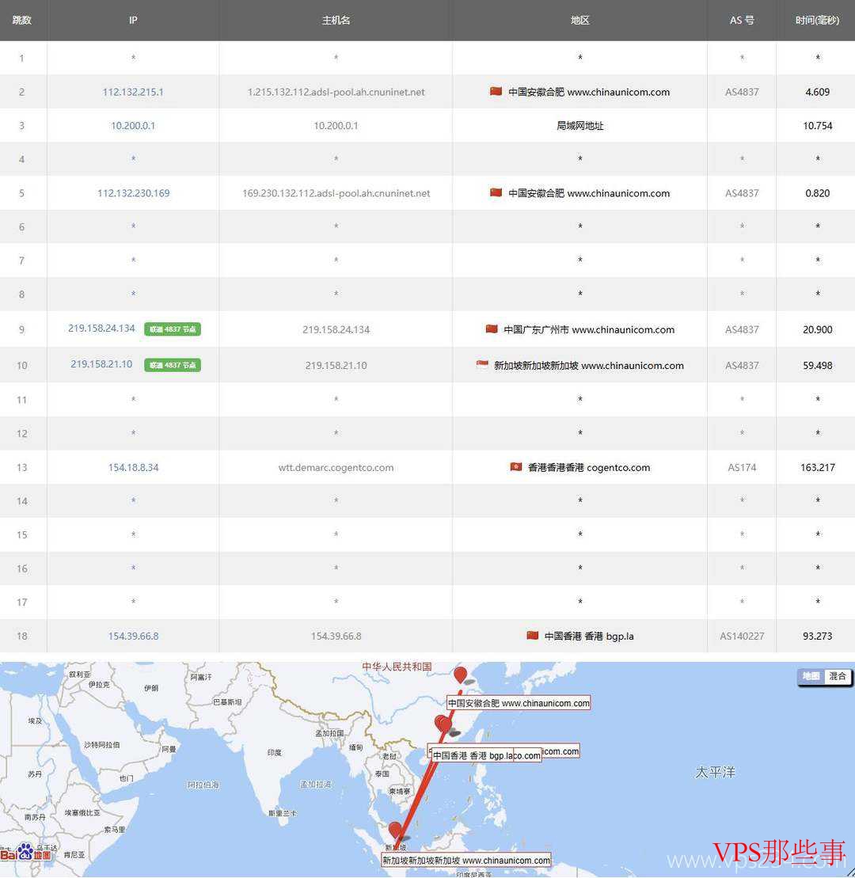This screenshot has width=855, height=878.
Task: Click the China flag in hop 2 row
Action: point(496,91)
